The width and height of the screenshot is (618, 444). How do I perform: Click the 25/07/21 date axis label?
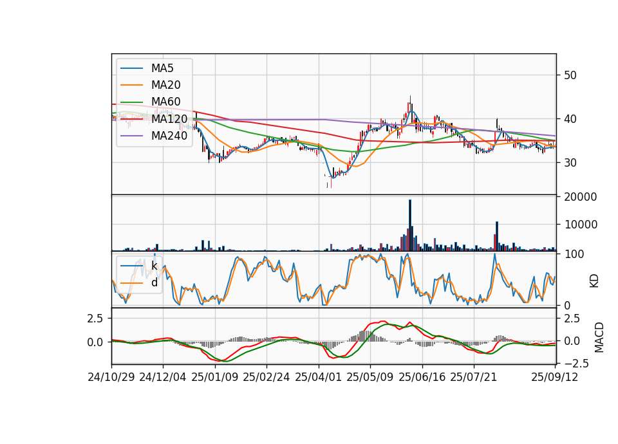pyautogui.click(x=474, y=377)
